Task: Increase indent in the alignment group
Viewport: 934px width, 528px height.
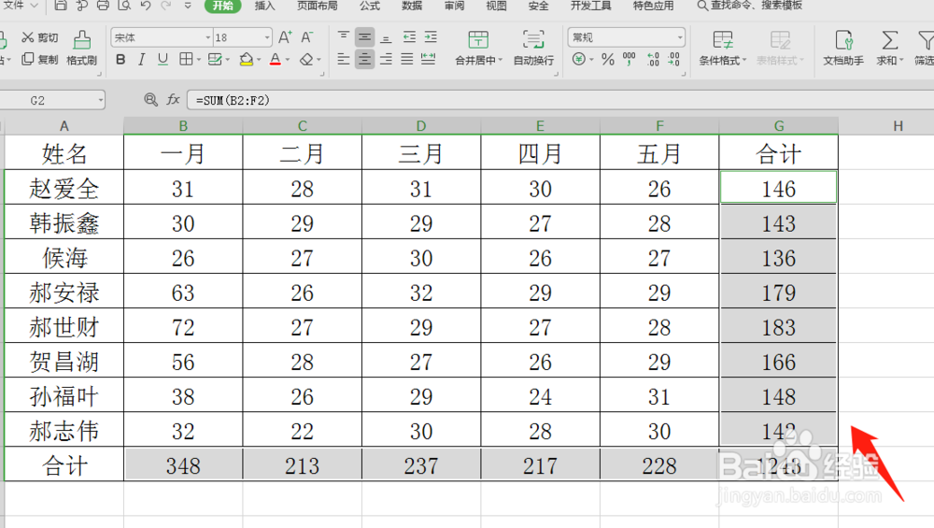Action: tap(430, 37)
